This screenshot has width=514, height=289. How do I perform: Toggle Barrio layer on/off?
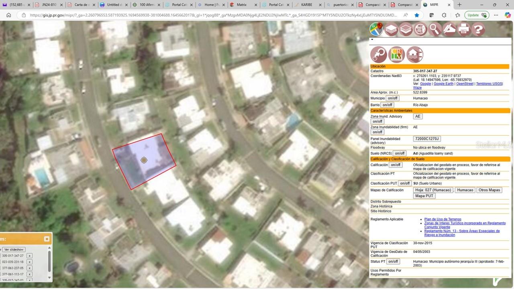click(387, 105)
